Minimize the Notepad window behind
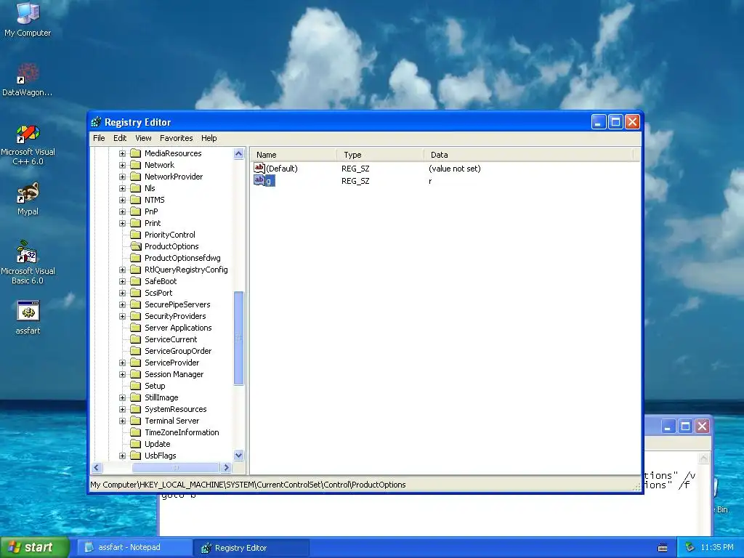Image resolution: width=744 pixels, height=558 pixels. pos(668,426)
